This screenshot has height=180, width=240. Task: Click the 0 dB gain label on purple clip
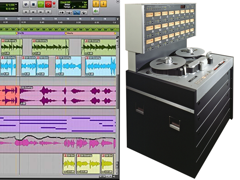point(23,104)
